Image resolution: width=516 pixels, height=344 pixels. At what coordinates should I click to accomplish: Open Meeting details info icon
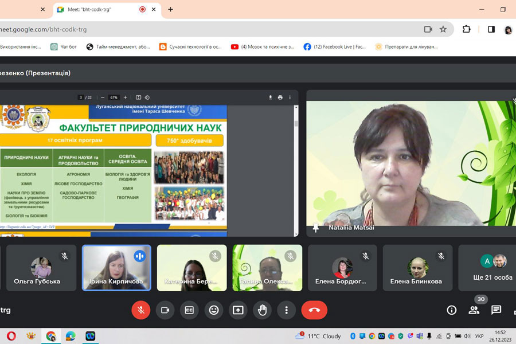(x=452, y=310)
